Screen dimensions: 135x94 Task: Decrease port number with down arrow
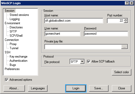tap(126, 22)
